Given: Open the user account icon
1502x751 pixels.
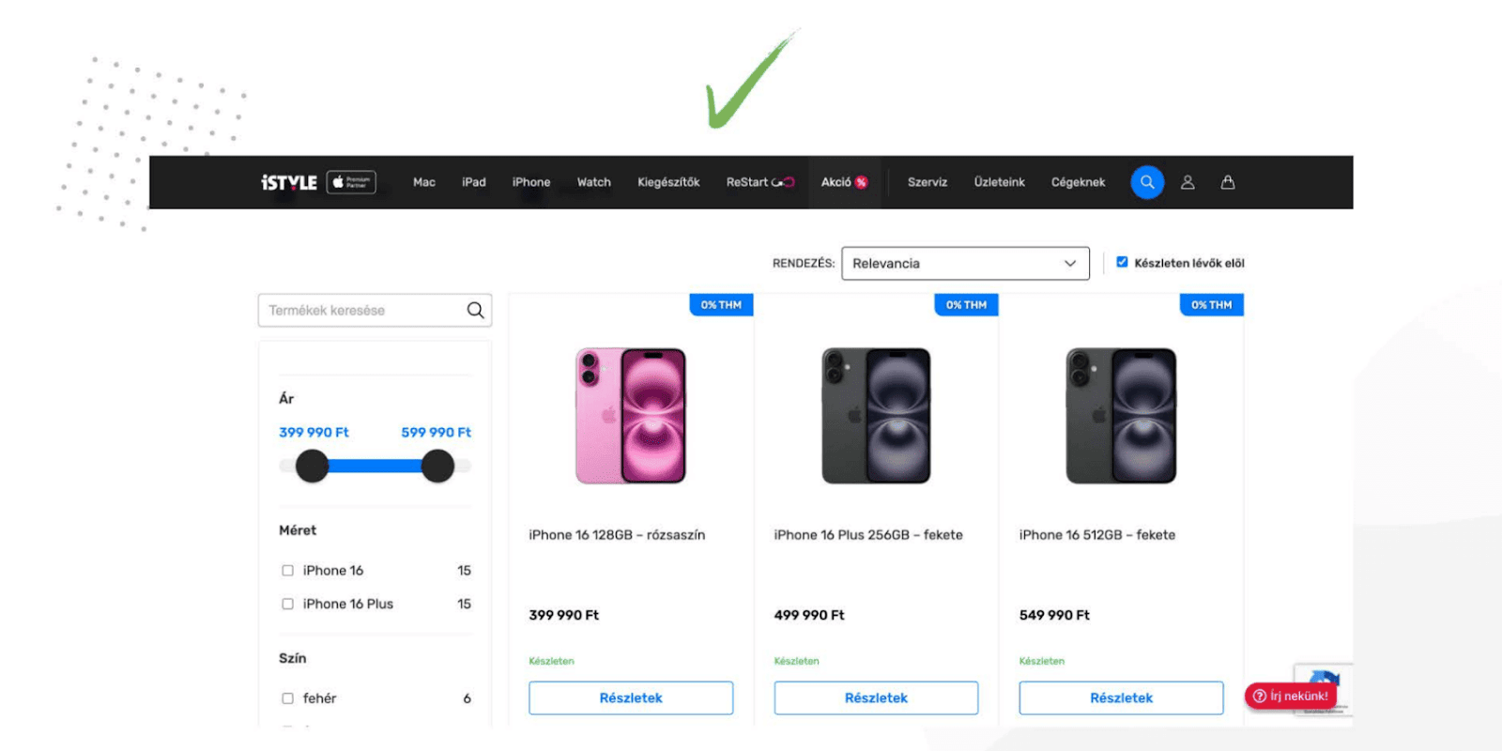Looking at the screenshot, I should [x=1188, y=182].
